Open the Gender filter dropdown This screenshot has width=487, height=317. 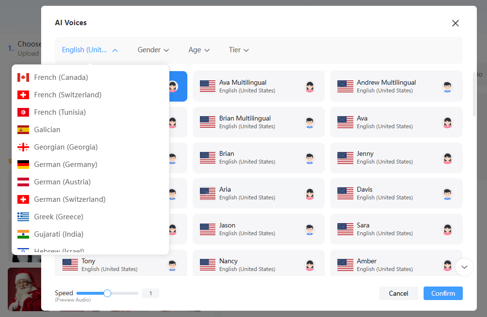click(x=153, y=50)
